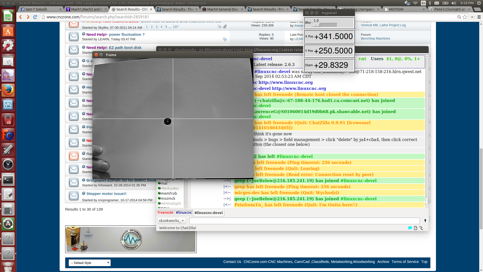Click the Archive footer link
Image resolution: width=483 pixels, height=272 pixels.
[x=383, y=262]
